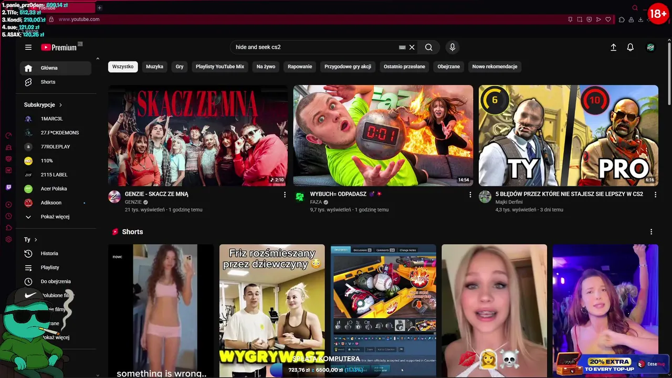Open the account avatar menu
This screenshot has width=672, height=378.
[650, 47]
